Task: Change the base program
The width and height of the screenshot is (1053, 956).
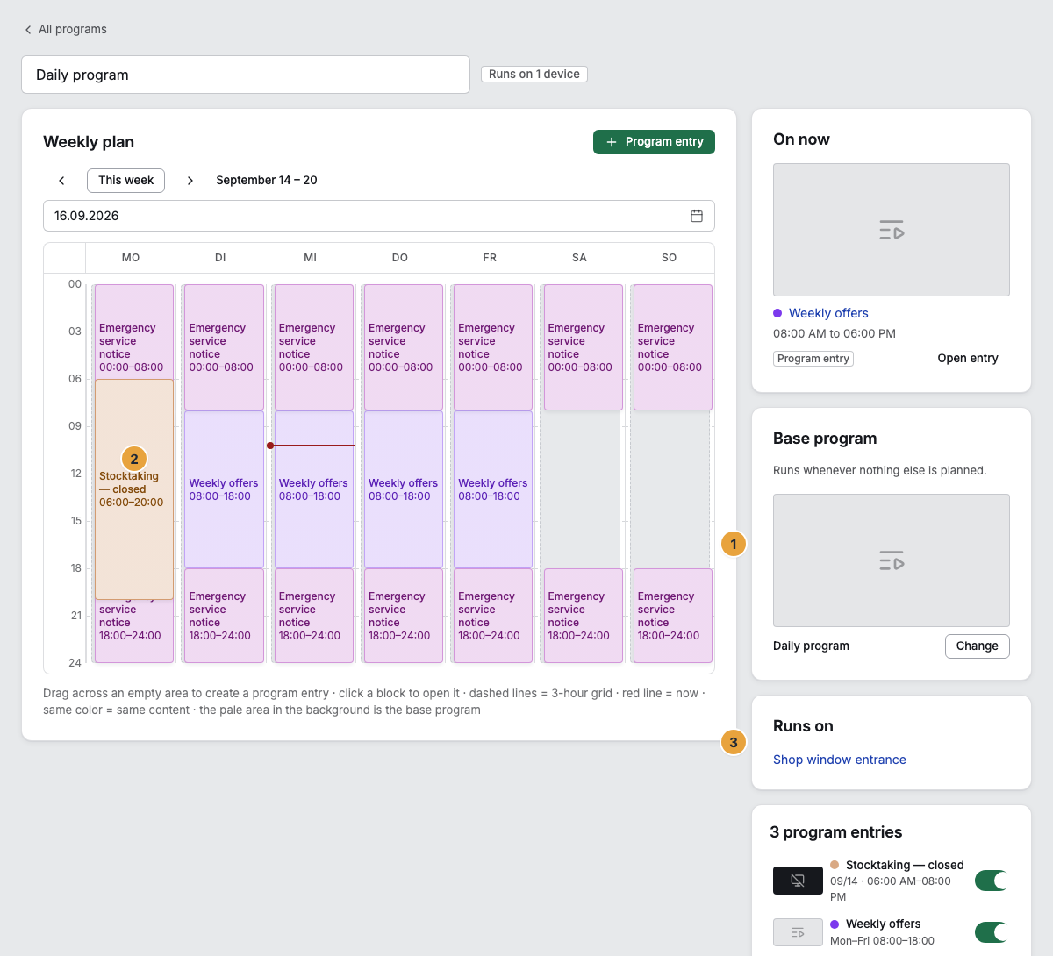Action: click(x=978, y=646)
